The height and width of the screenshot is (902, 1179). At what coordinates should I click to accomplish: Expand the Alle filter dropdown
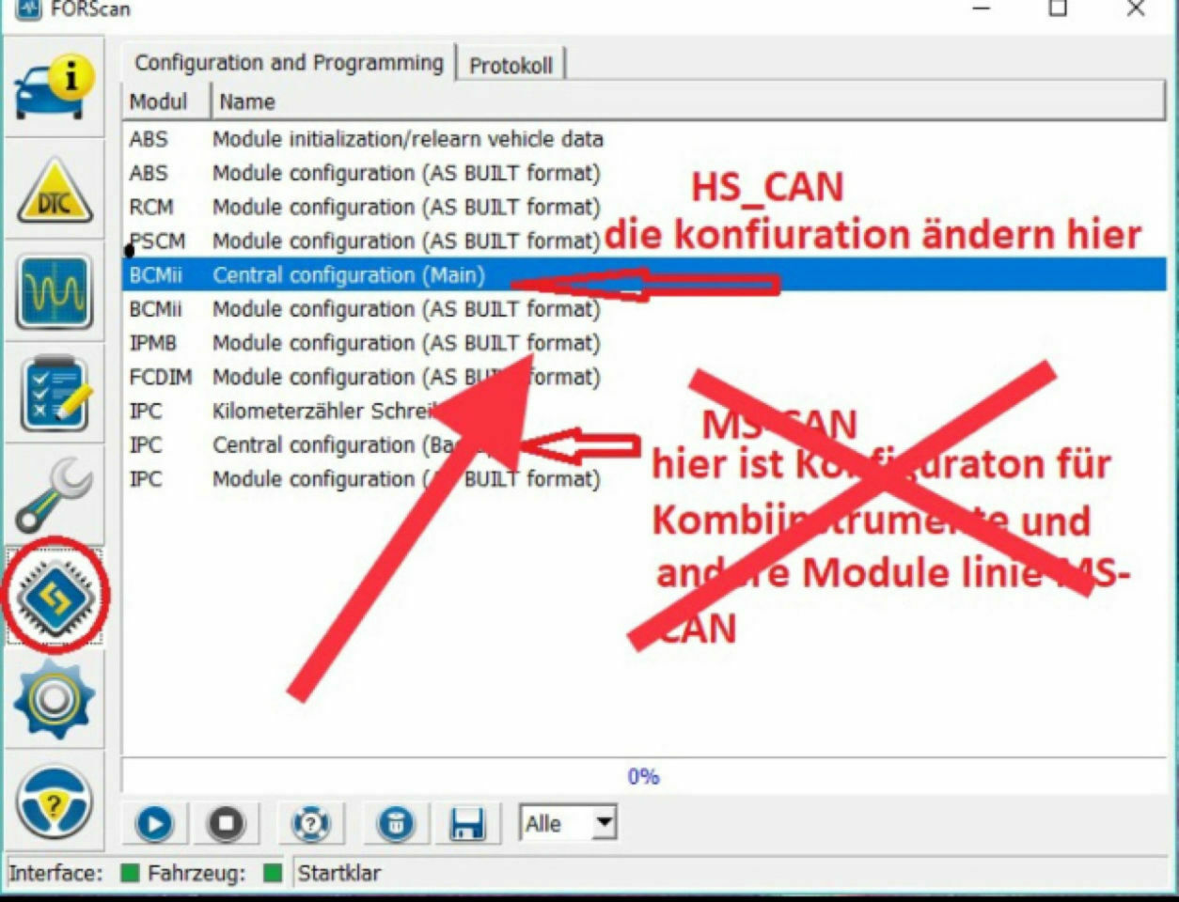pos(605,824)
